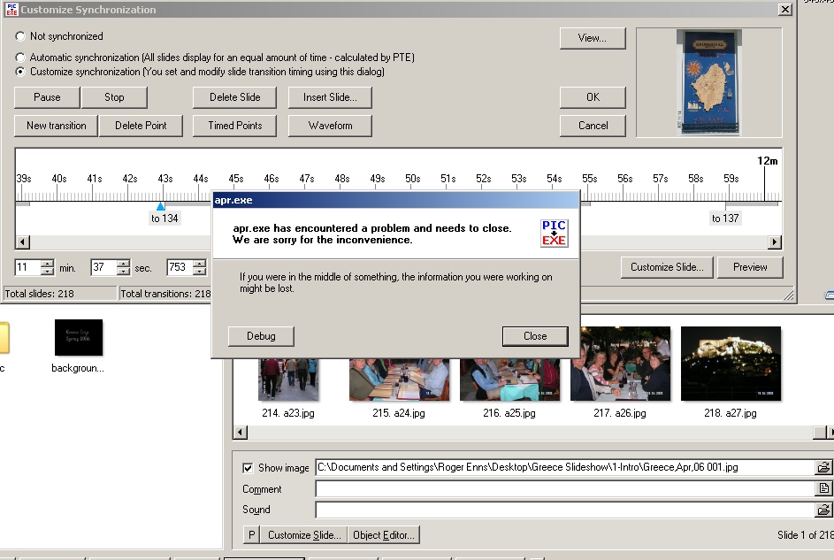This screenshot has height=560, width=834.
Task: Click Total slides: 218 status text
Action: coord(40,294)
